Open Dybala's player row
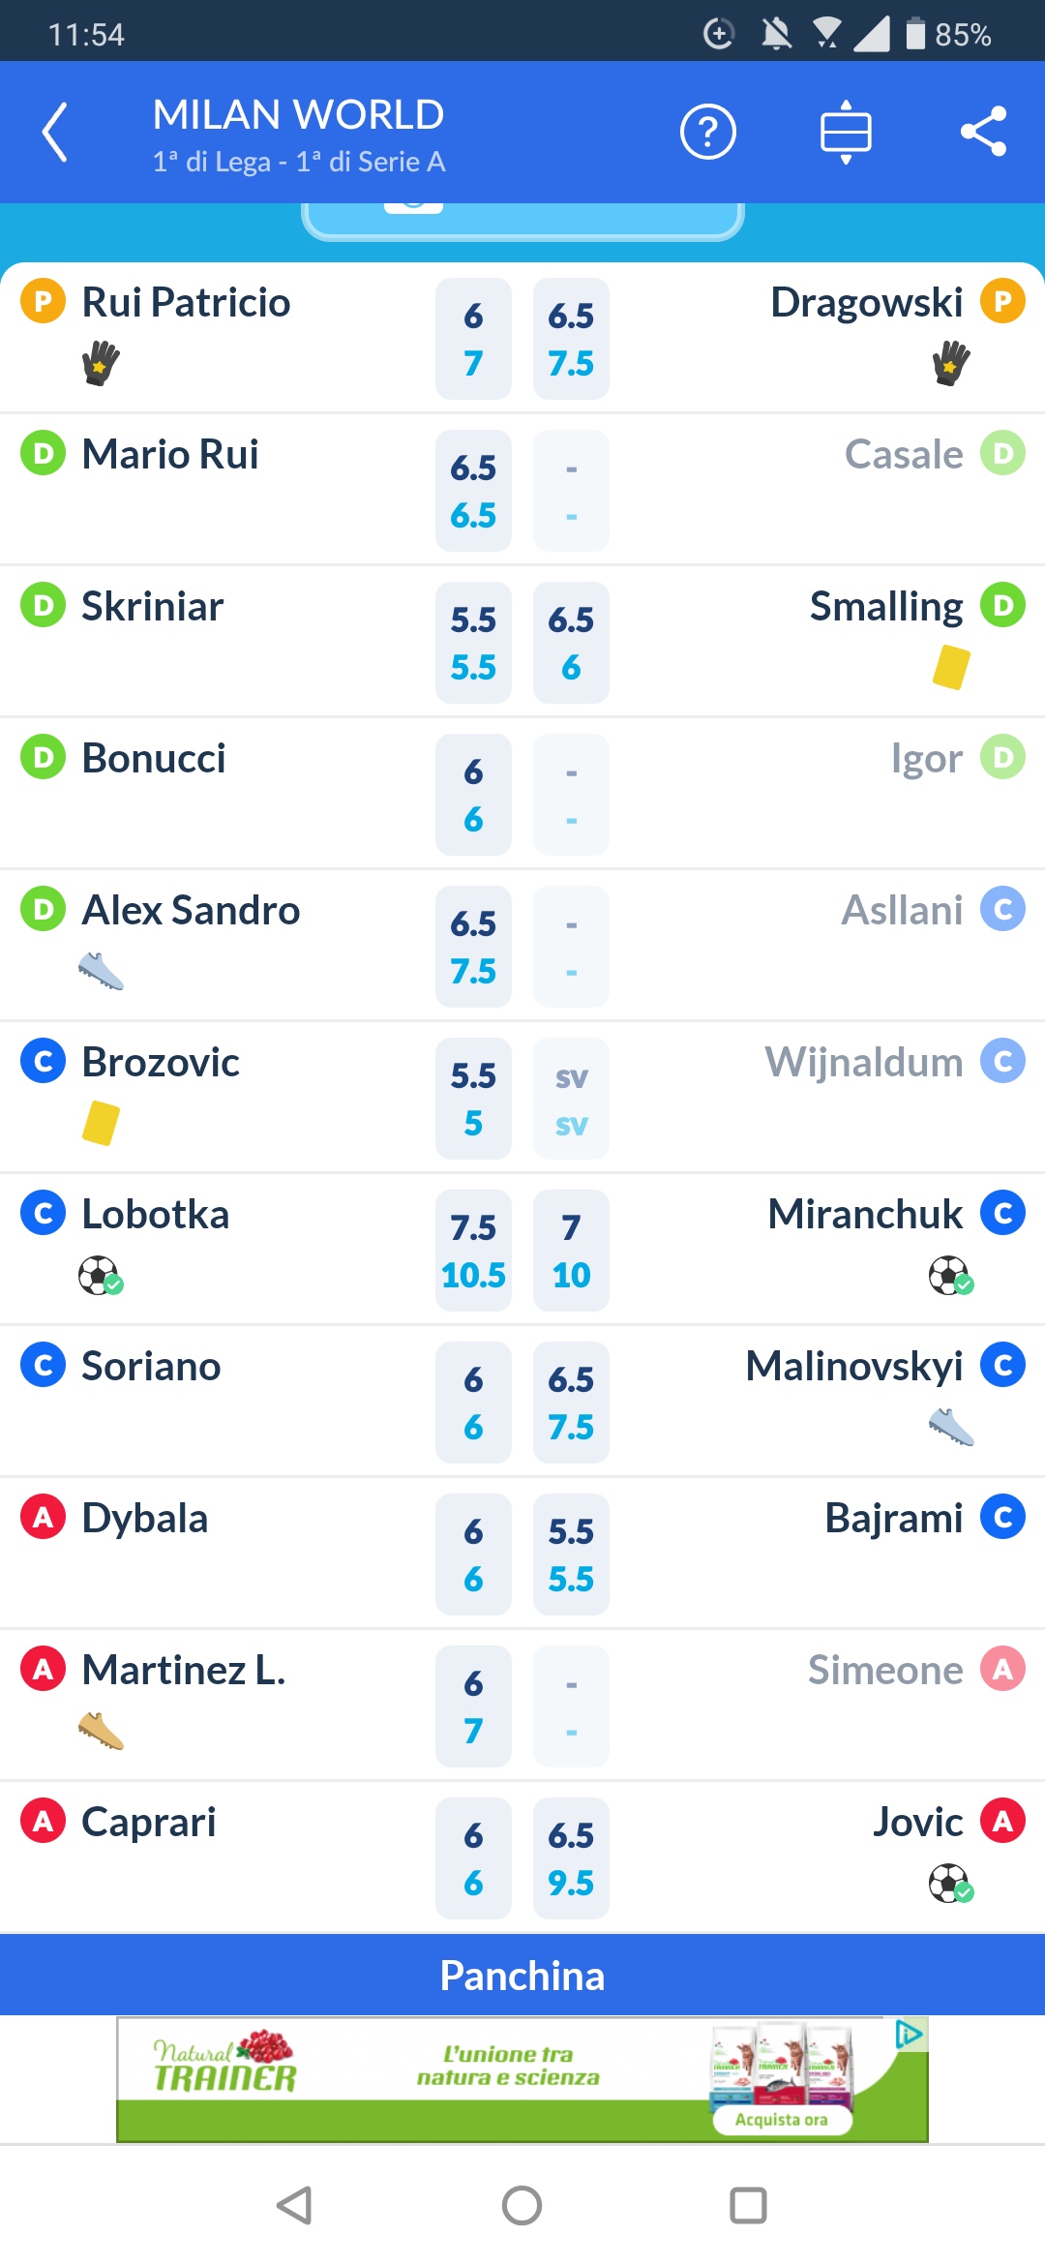The width and height of the screenshot is (1045, 2265). 145,1518
